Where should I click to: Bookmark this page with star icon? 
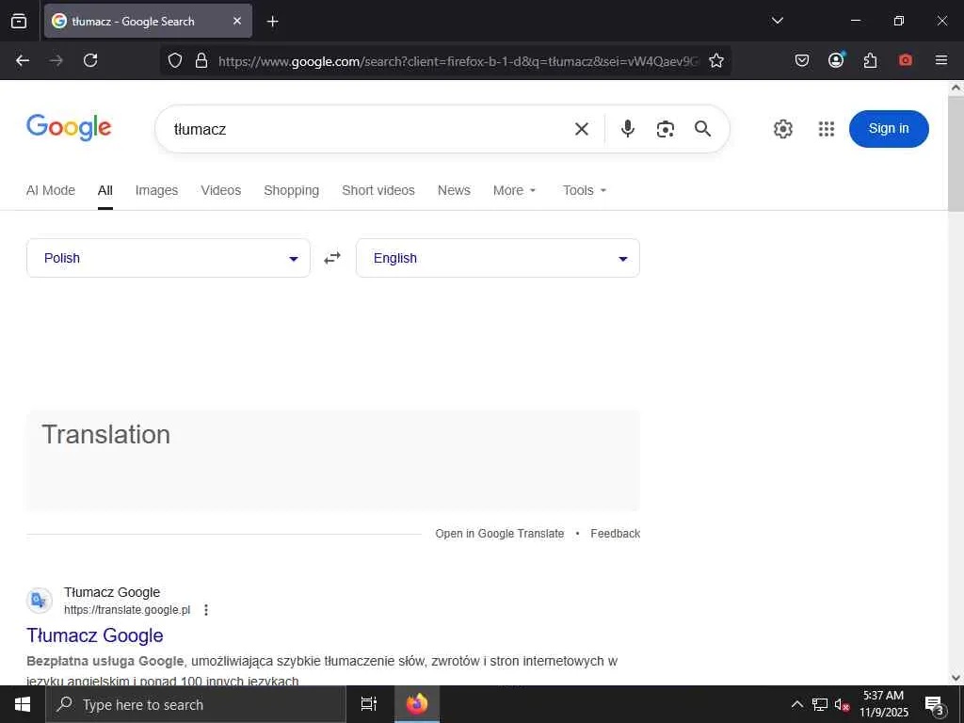coord(716,60)
